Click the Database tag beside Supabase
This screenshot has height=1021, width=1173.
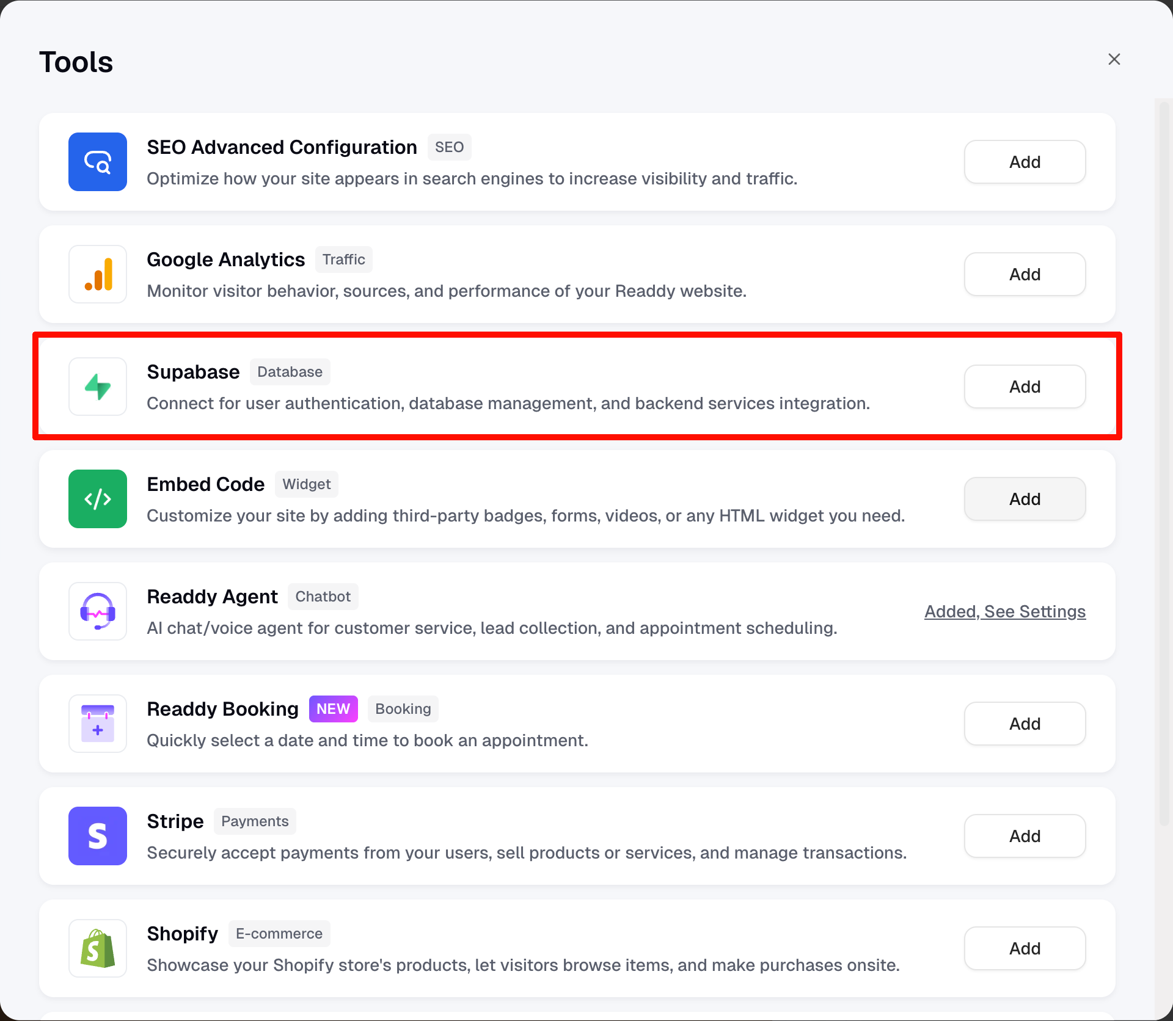(x=290, y=372)
